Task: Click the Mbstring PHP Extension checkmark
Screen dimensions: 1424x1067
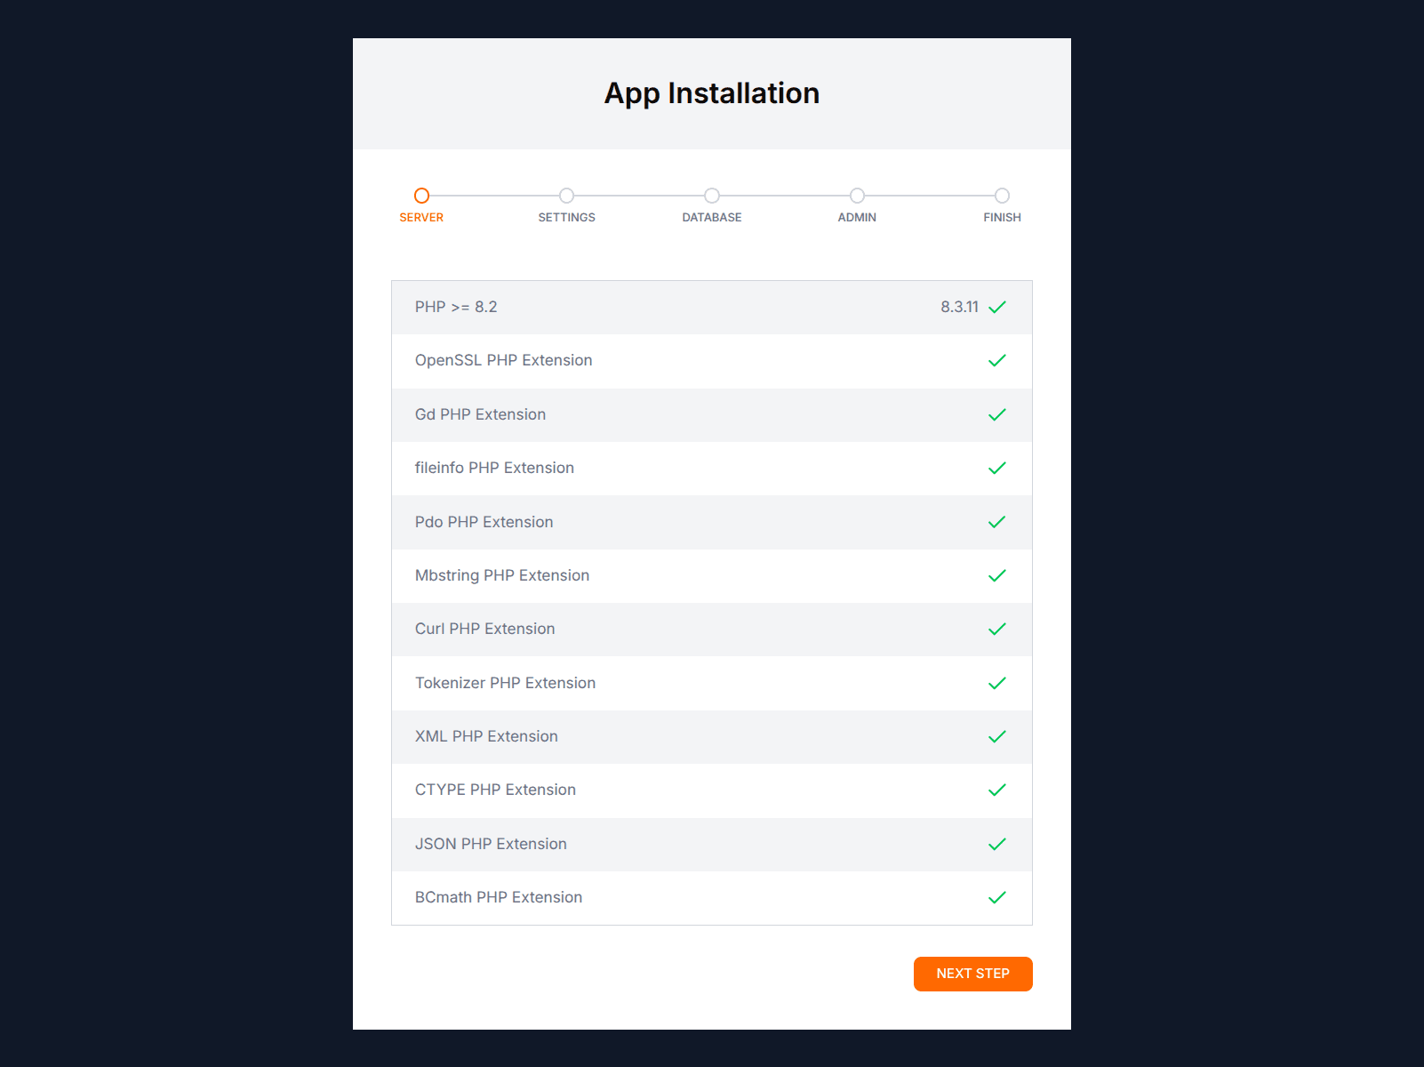Action: coord(997,576)
